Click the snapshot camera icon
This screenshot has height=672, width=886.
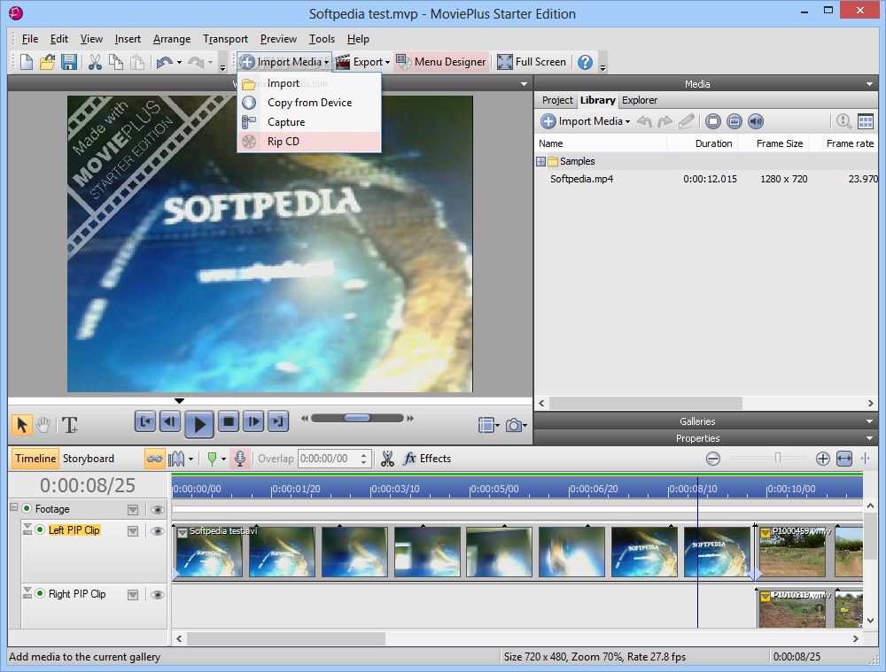coord(513,425)
